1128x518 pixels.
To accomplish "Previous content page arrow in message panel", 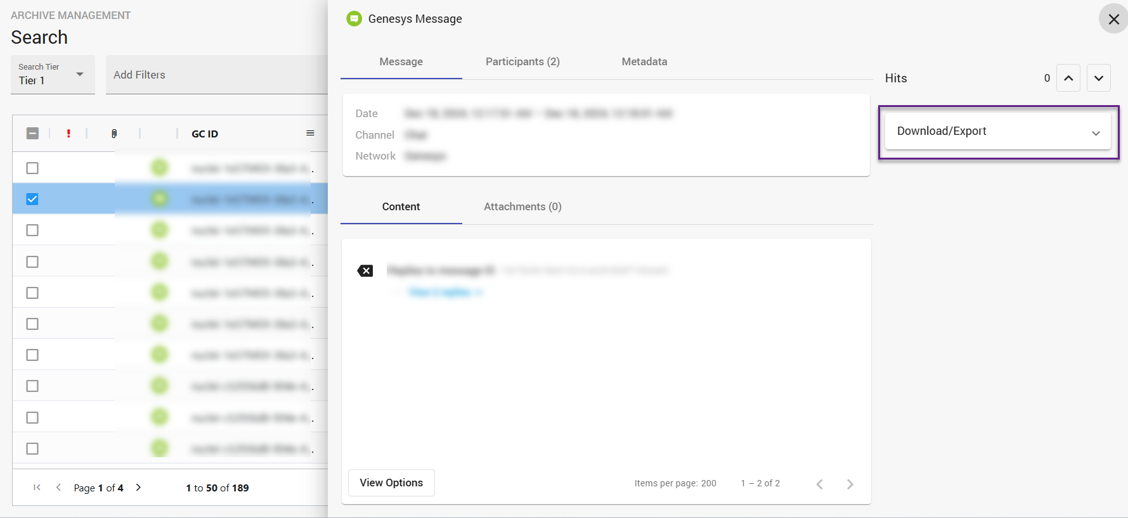I will [820, 484].
